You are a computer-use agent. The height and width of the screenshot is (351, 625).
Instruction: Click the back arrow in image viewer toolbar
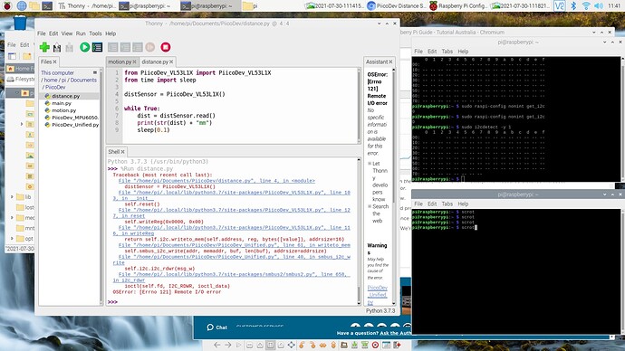[x=216, y=345]
